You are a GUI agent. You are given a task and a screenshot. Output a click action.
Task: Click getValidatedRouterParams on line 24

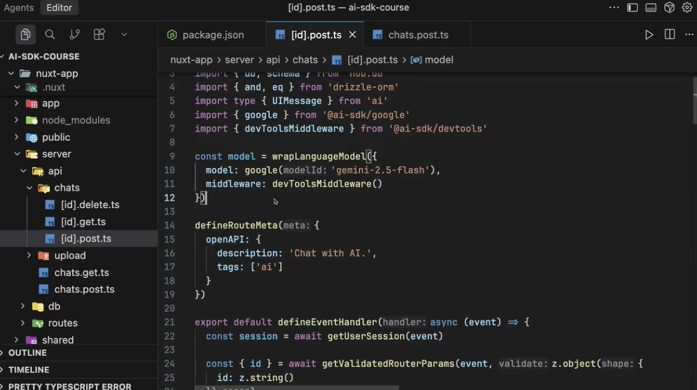(388, 364)
